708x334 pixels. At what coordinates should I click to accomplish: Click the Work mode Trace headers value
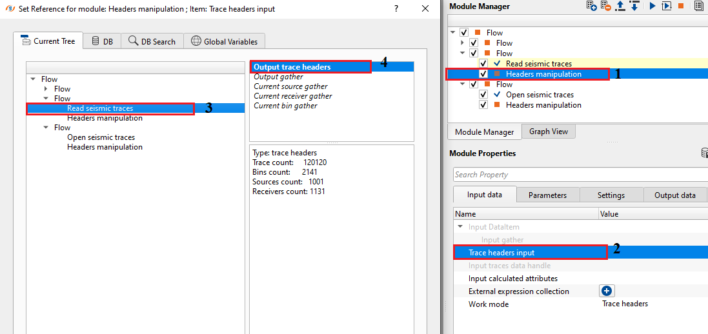(x=625, y=304)
